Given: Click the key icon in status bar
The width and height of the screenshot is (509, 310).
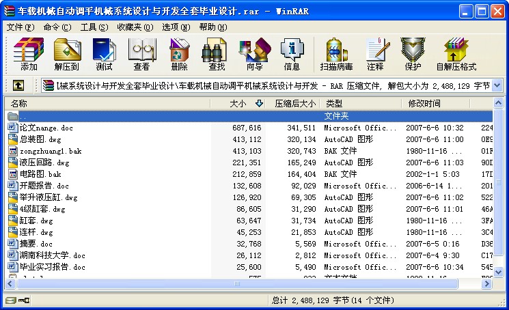Looking at the screenshot, I should click(24, 300).
